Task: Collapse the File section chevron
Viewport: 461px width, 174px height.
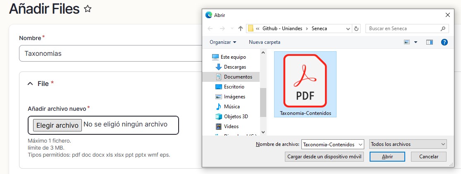Action: [x=30, y=83]
